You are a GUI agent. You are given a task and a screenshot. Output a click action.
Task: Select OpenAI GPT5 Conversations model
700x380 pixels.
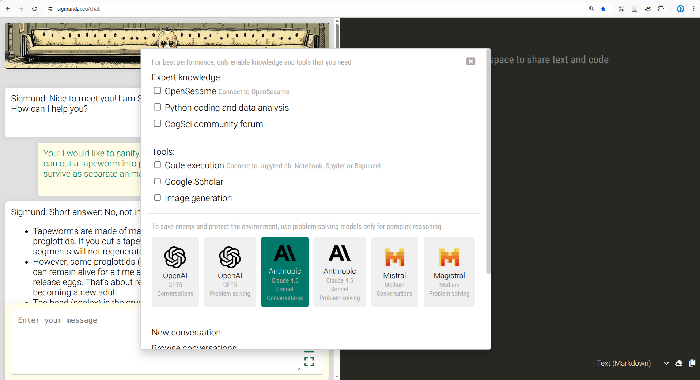tap(175, 272)
